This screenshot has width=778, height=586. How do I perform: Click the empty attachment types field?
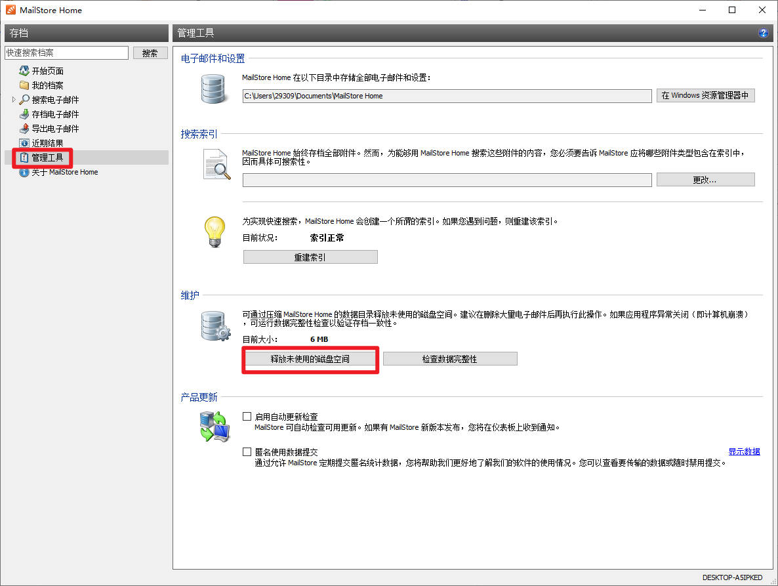447,180
